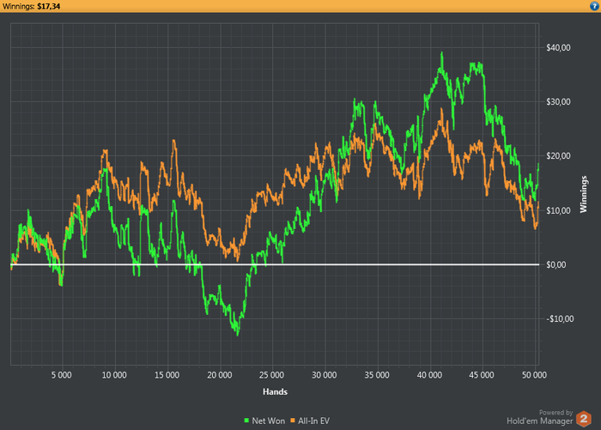601x430 pixels.
Task: Click the $20,00 axis label
Action: (558, 156)
